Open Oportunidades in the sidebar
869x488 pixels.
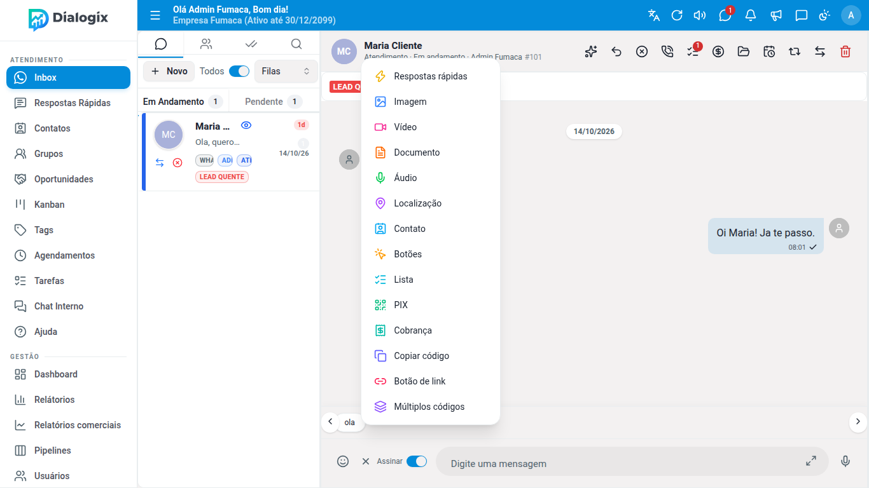pos(68,179)
